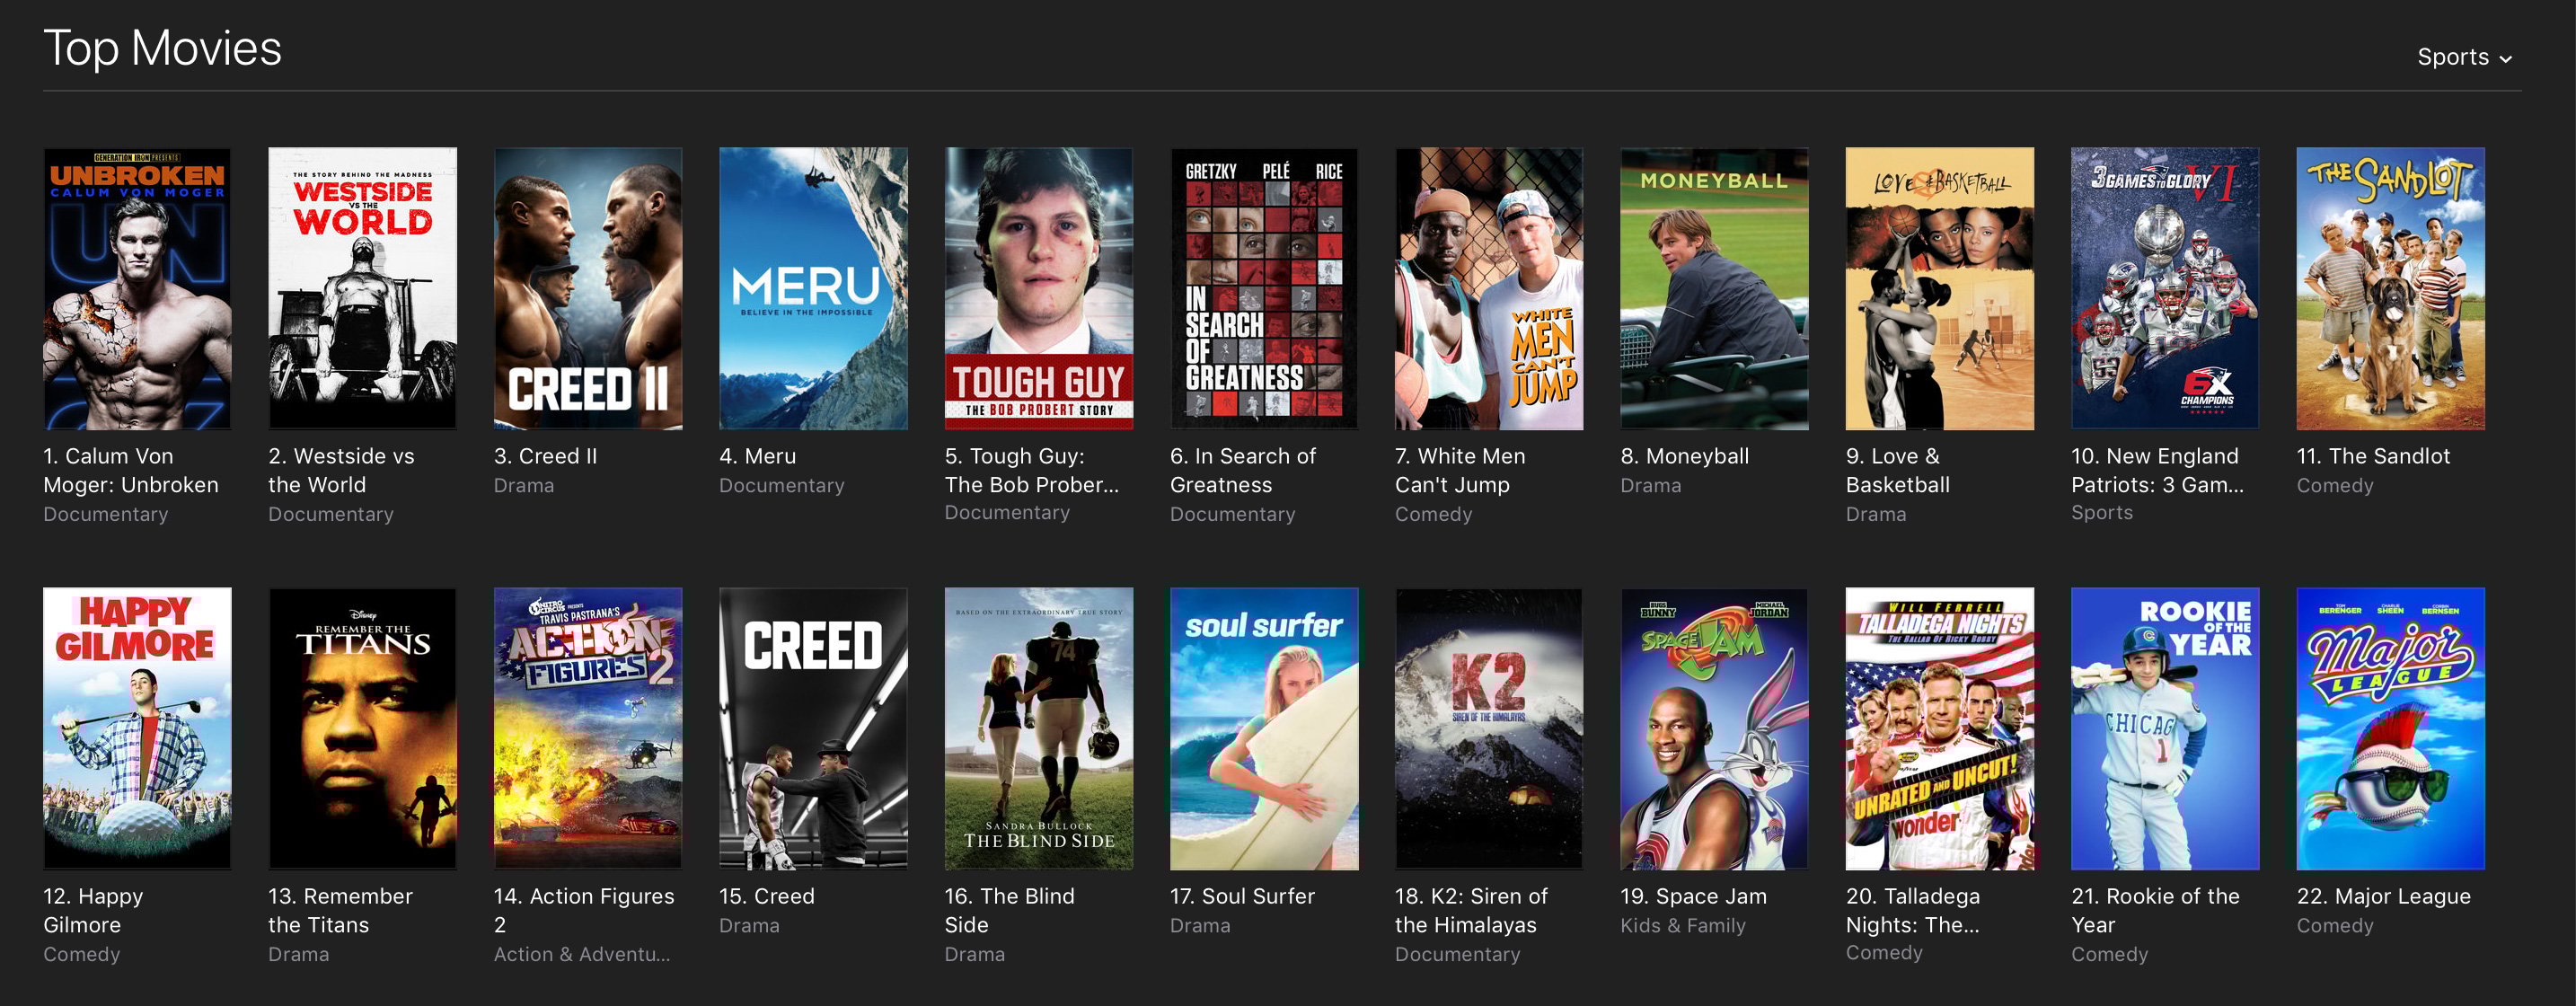
Task: Open the Sports genre dropdown
Action: (2463, 57)
